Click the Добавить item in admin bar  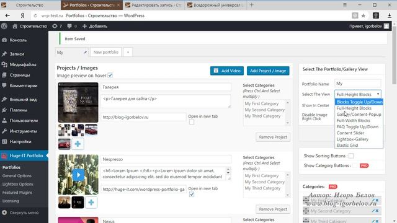pos(95,26)
